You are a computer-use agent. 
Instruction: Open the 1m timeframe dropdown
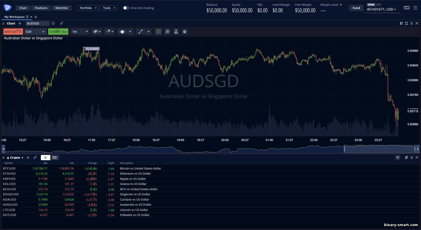(80, 32)
